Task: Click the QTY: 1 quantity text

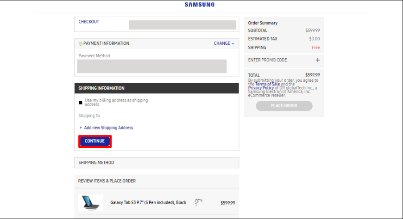Action: (x=199, y=202)
